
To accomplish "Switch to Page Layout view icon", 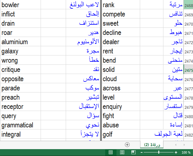I will (122, 152).
